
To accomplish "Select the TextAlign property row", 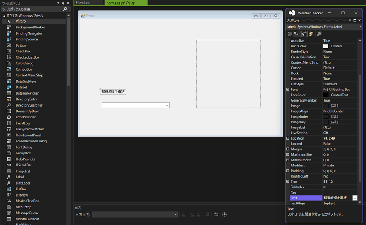I will 323,203.
